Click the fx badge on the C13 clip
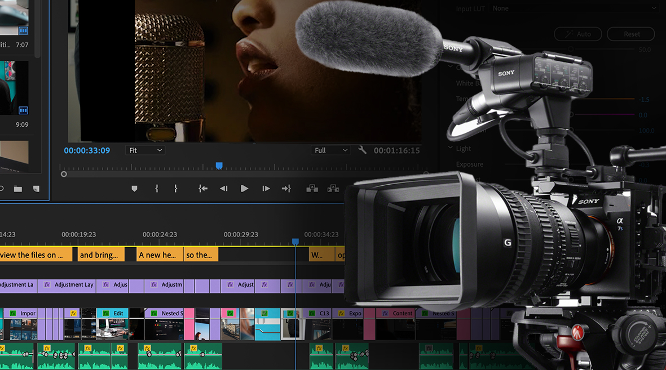 point(312,313)
